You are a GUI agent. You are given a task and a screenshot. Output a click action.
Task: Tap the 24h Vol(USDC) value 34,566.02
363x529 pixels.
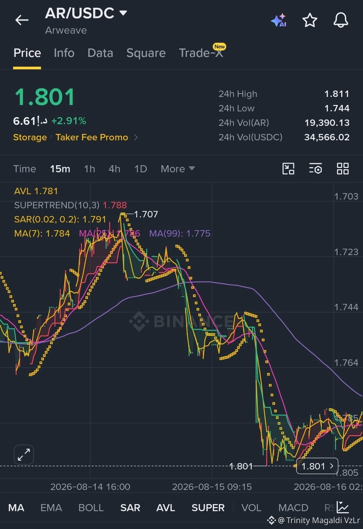click(x=327, y=137)
